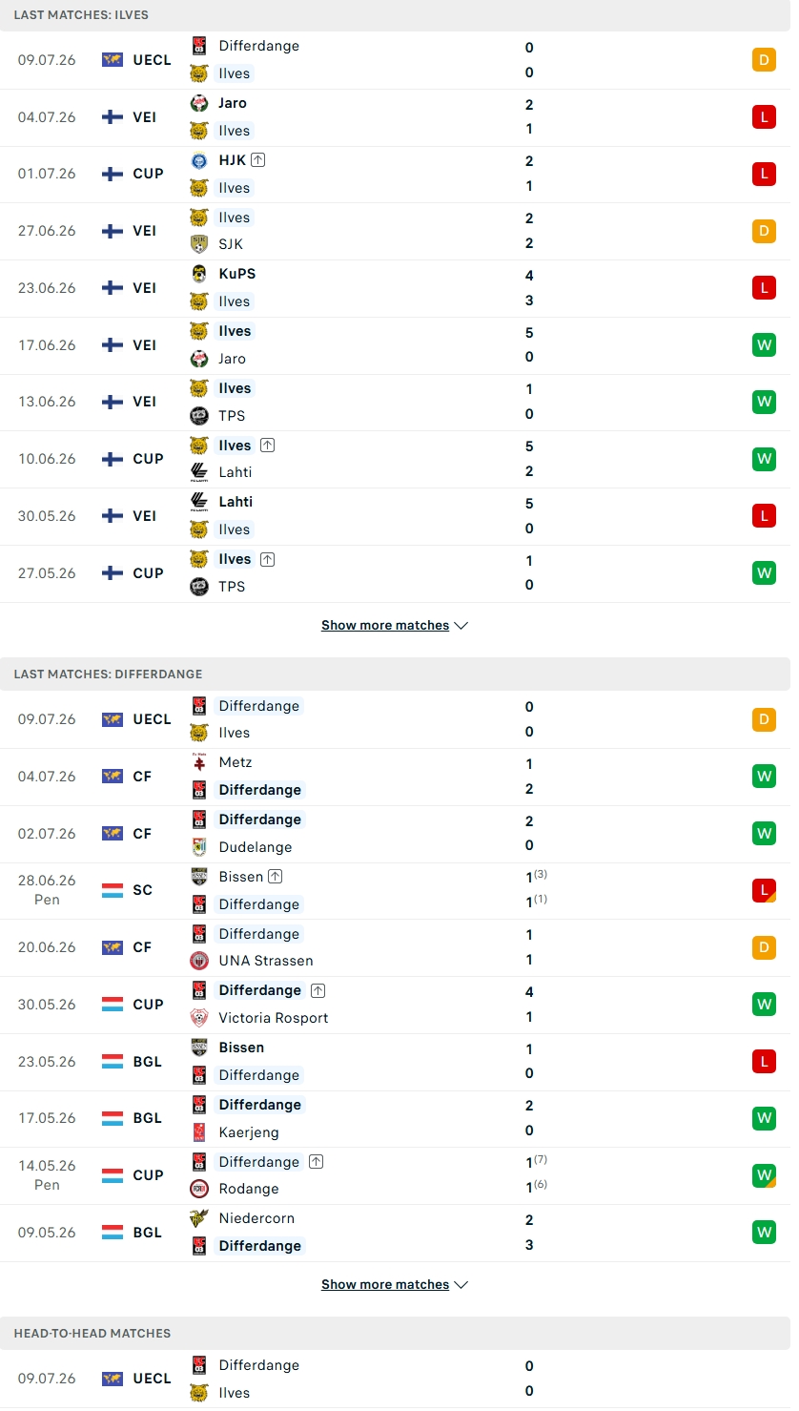This screenshot has height=1411, width=799.
Task: Click the Finland flag beside 04.07.26 VEI
Action: (x=113, y=117)
